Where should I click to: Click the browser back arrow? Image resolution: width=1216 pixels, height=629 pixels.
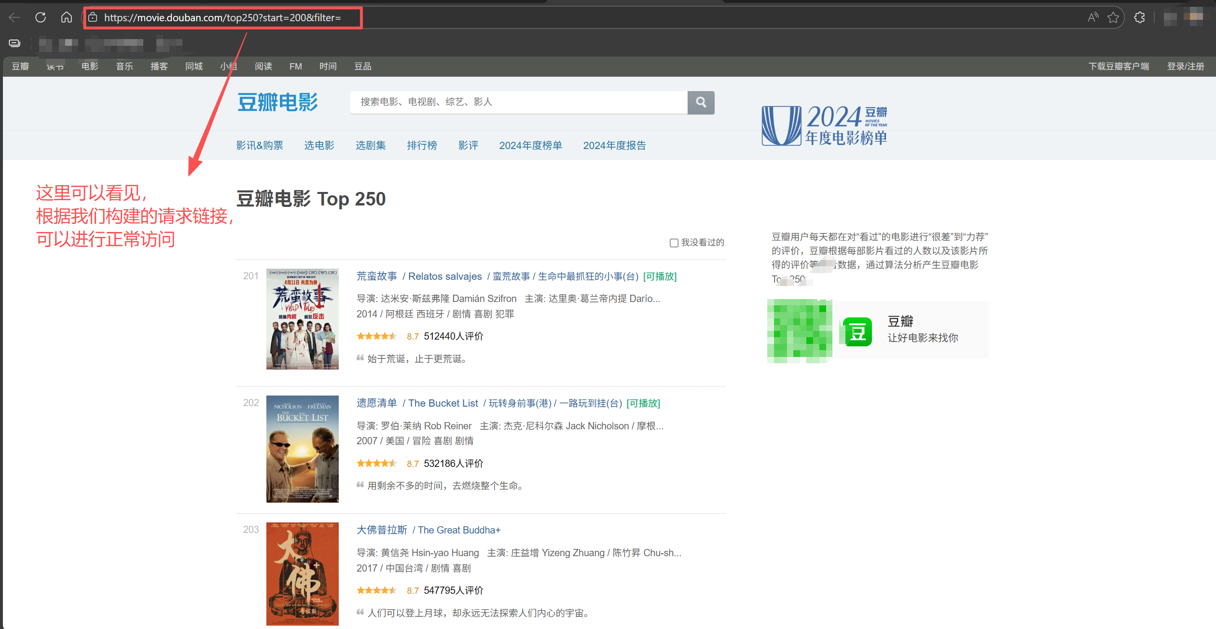pyautogui.click(x=14, y=18)
